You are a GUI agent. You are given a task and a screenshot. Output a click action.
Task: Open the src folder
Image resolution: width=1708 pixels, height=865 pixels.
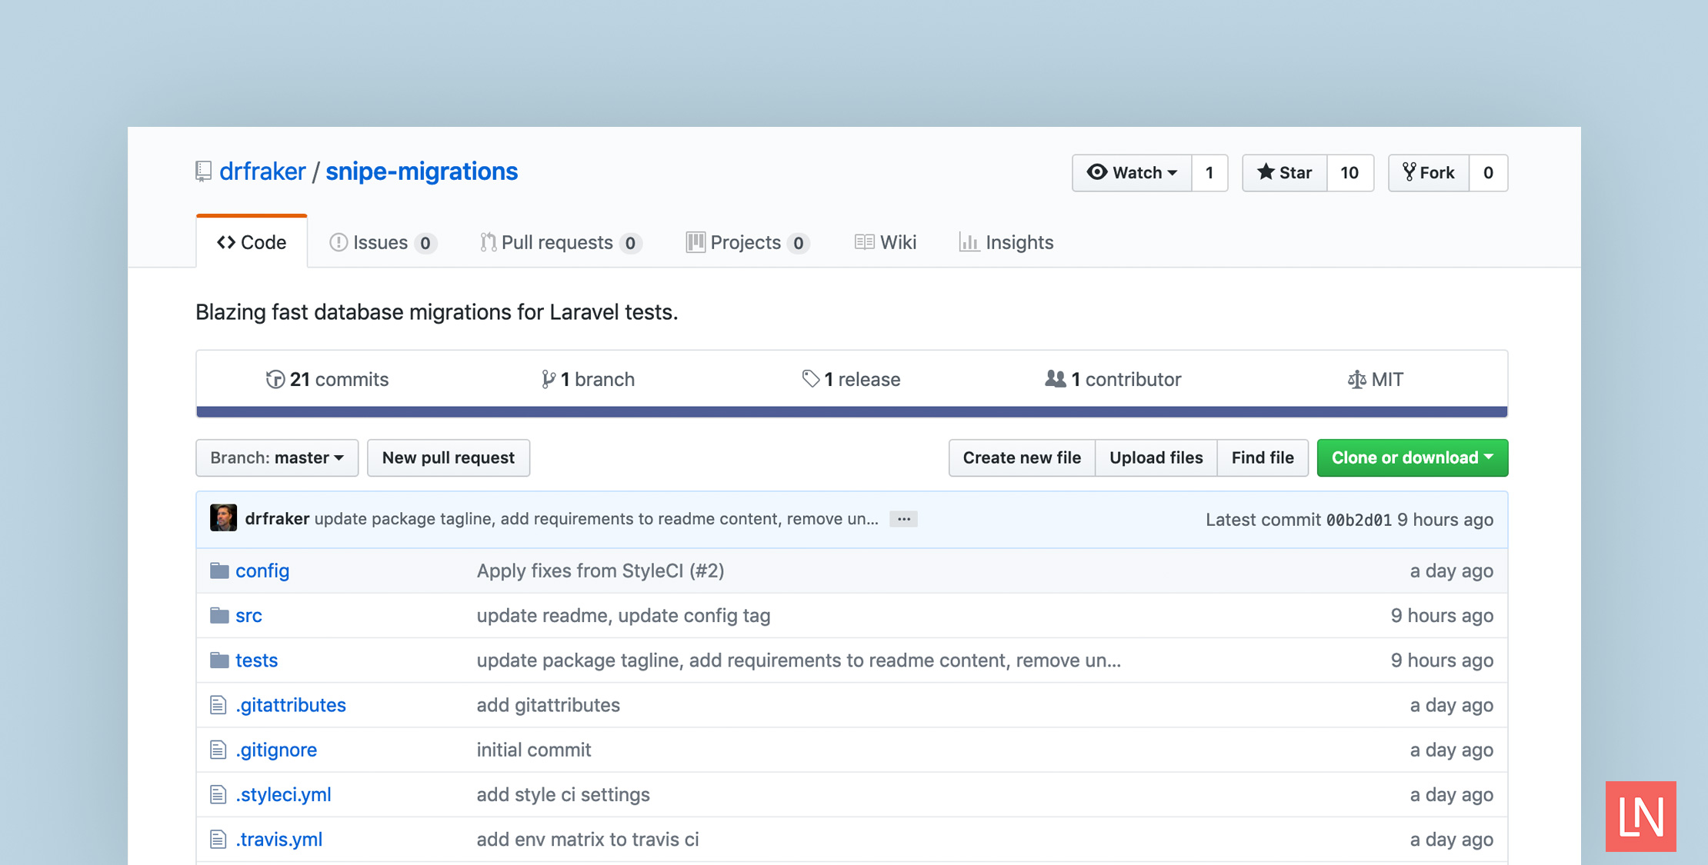point(247,614)
